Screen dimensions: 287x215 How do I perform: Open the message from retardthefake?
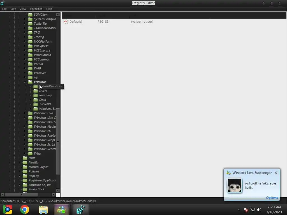[x=261, y=186]
